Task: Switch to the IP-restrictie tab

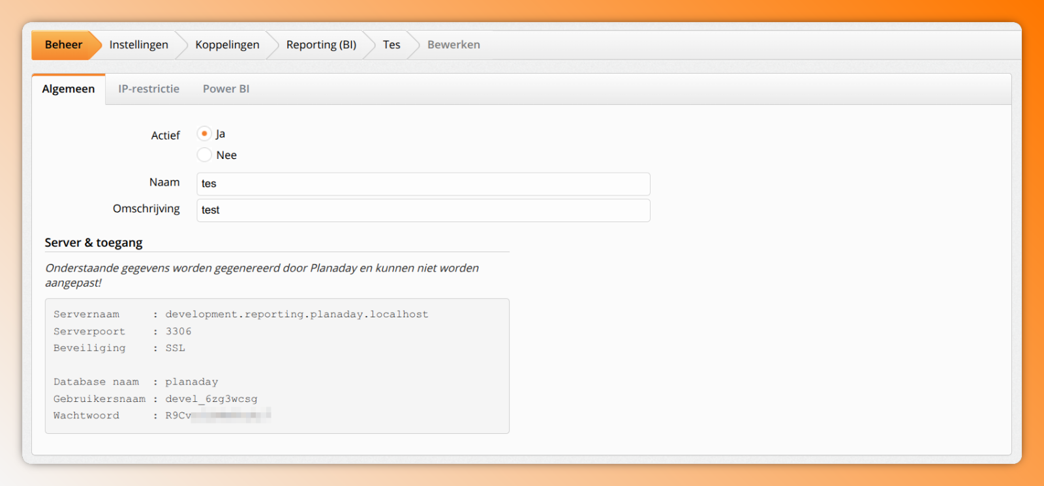Action: coord(149,89)
